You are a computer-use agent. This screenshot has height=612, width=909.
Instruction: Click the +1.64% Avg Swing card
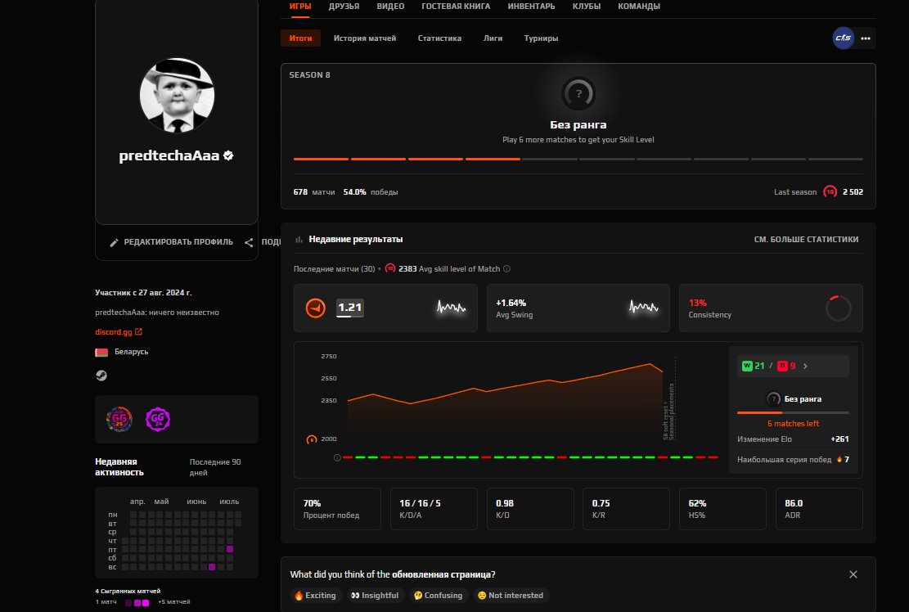tap(578, 308)
